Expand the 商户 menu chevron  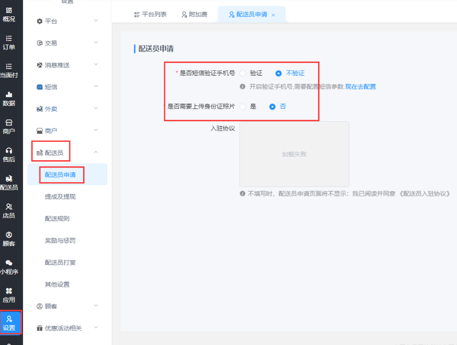96,130
